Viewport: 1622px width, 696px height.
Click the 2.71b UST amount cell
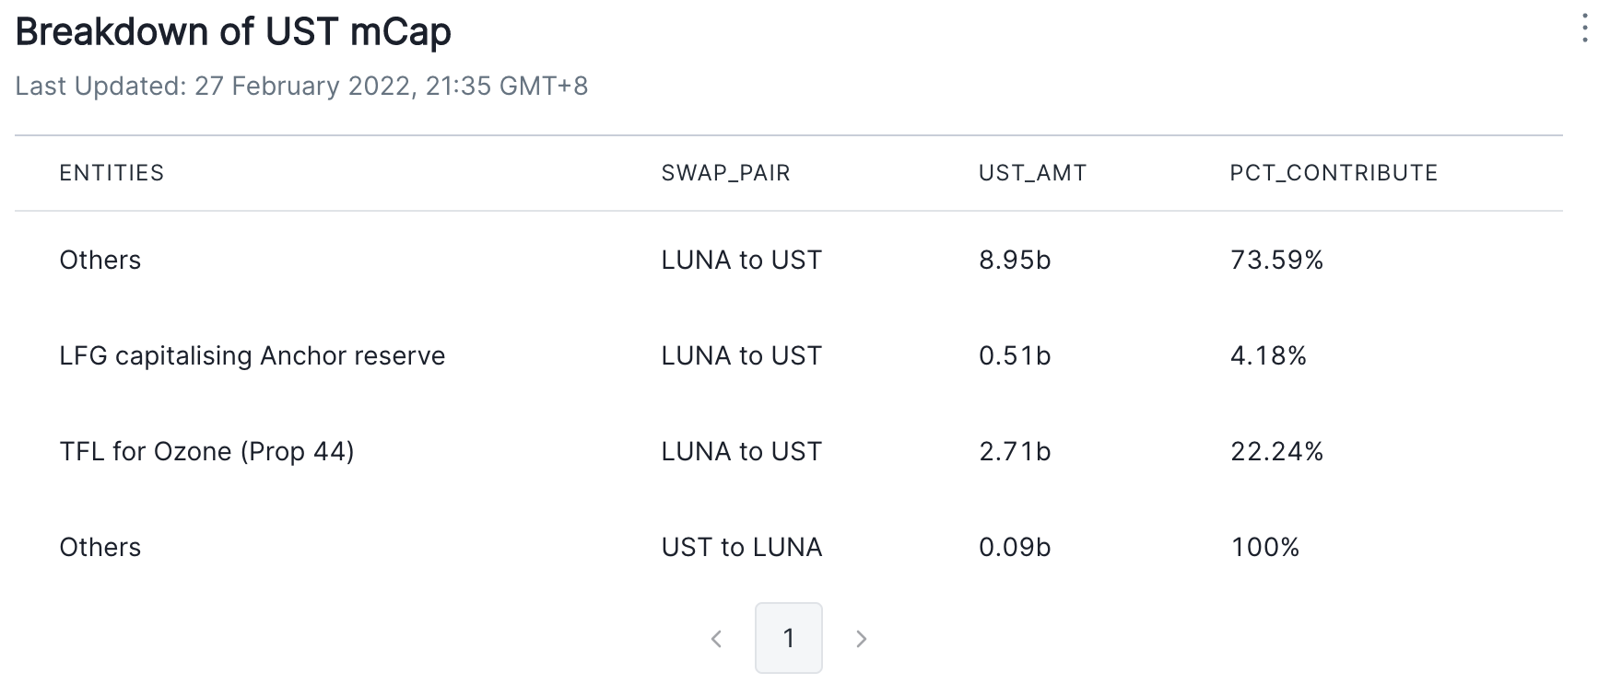[1015, 452]
